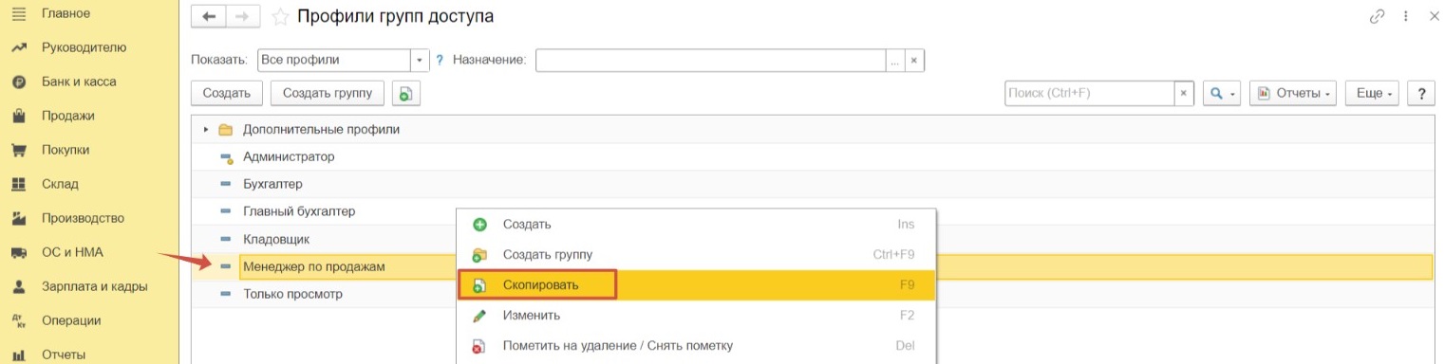Clear the search field with x
1444x364 pixels.
(x=1184, y=93)
